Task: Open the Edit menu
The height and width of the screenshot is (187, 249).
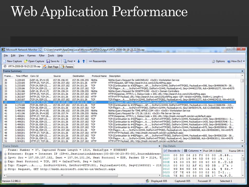Action: pyautogui.click(x=13, y=56)
